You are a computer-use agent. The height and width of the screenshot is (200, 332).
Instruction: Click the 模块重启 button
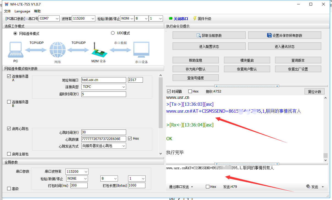[x=247, y=60]
